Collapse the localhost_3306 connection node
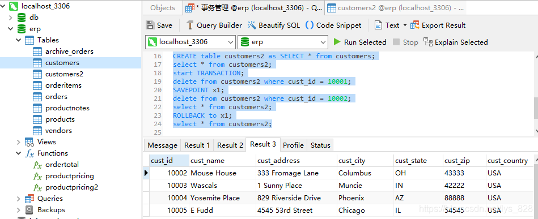 (x=3, y=6)
